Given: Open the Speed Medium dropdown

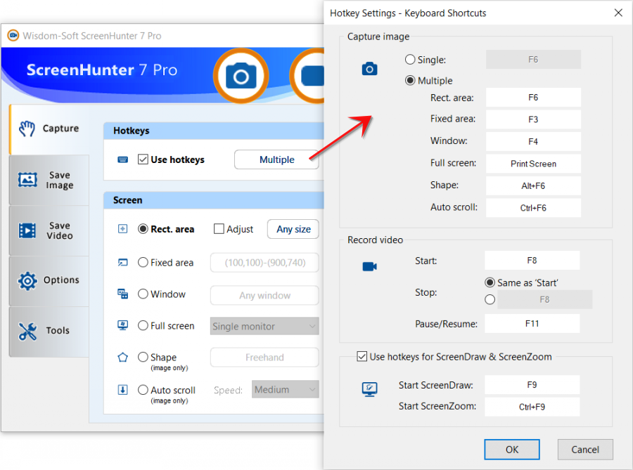Looking at the screenshot, I should (x=286, y=389).
